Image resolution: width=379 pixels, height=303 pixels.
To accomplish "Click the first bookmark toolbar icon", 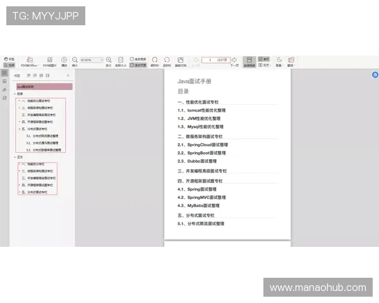I will [28, 76].
